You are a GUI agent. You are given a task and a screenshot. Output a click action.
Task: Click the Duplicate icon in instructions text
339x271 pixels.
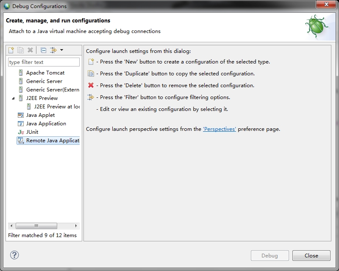(91, 74)
